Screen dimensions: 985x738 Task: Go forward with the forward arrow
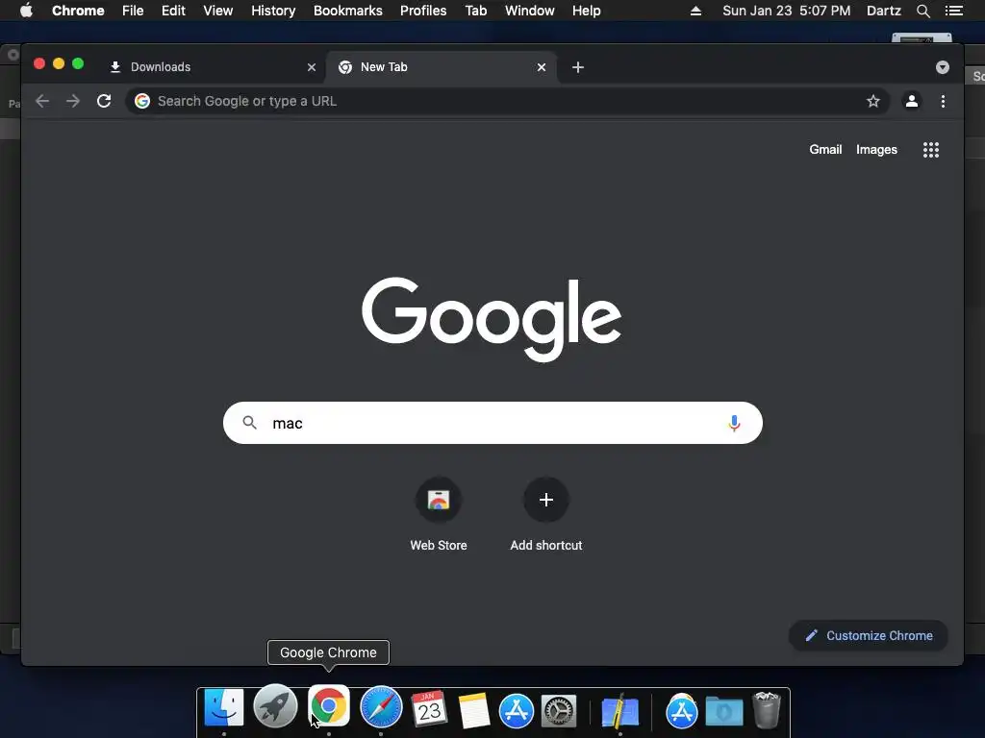(73, 101)
